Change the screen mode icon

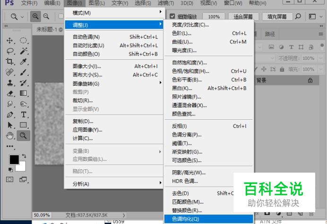tap(23, 179)
